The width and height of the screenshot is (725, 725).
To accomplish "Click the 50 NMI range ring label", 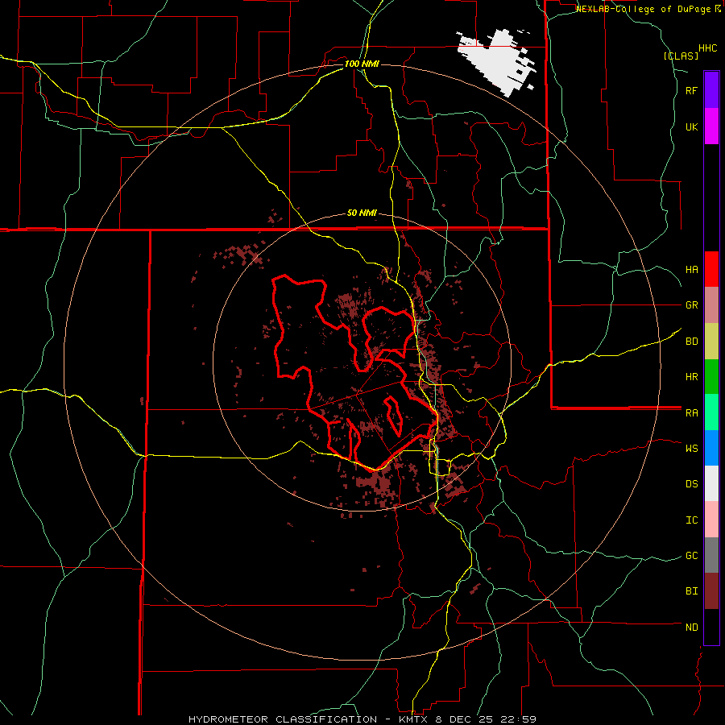I will click(362, 213).
